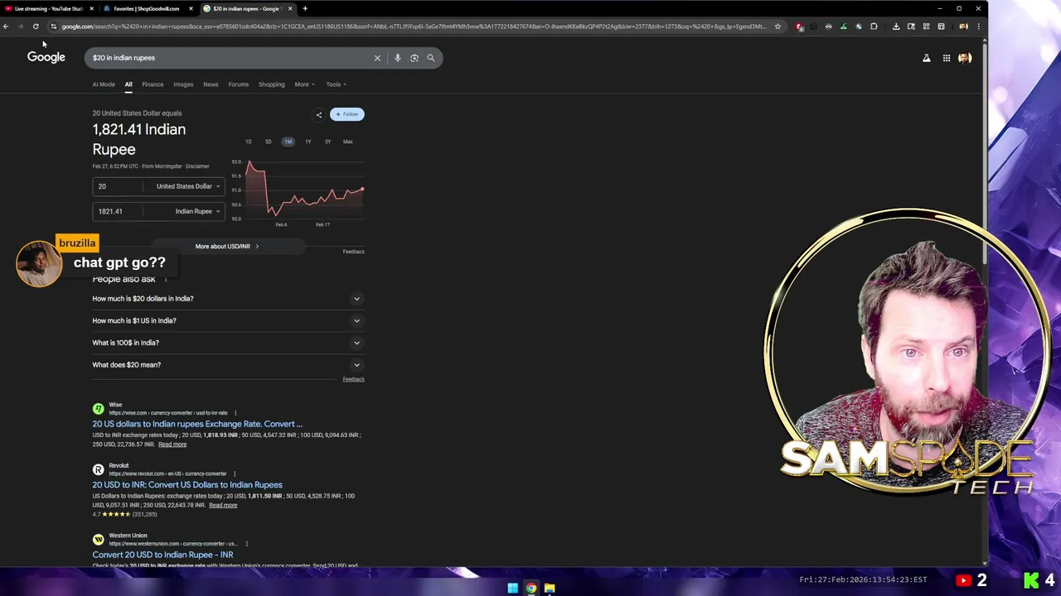Open '20 USD to INR' Revolut link
1061x596 pixels.
[187, 485]
